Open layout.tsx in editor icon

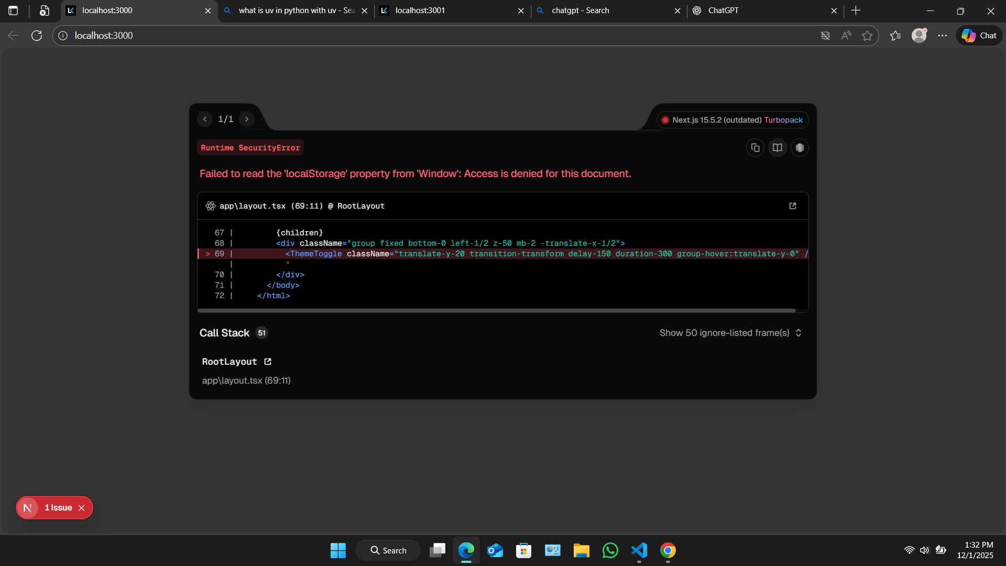[793, 206]
